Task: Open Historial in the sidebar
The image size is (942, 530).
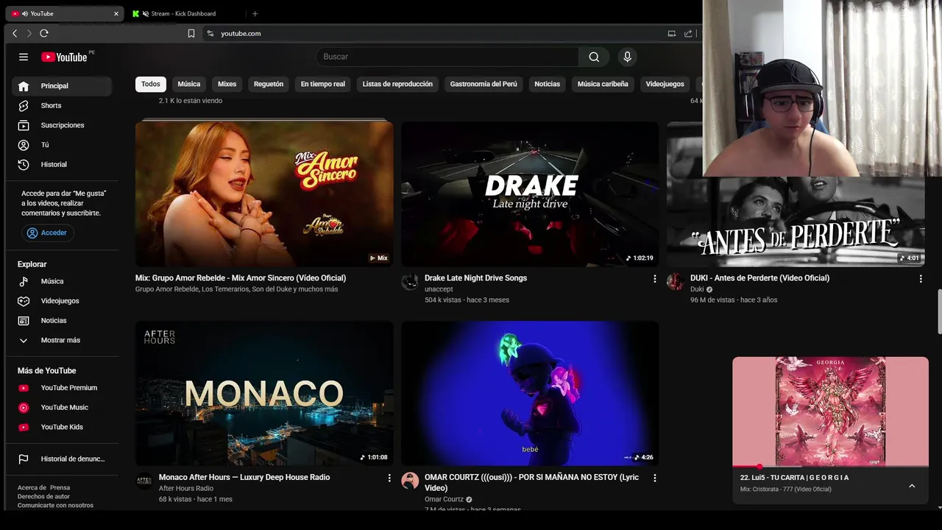Action: pos(62,164)
